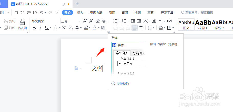Set paragraph to align right

[128, 28]
